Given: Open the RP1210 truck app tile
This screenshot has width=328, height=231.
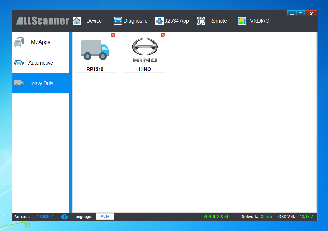Looking at the screenshot, I should pos(95,52).
